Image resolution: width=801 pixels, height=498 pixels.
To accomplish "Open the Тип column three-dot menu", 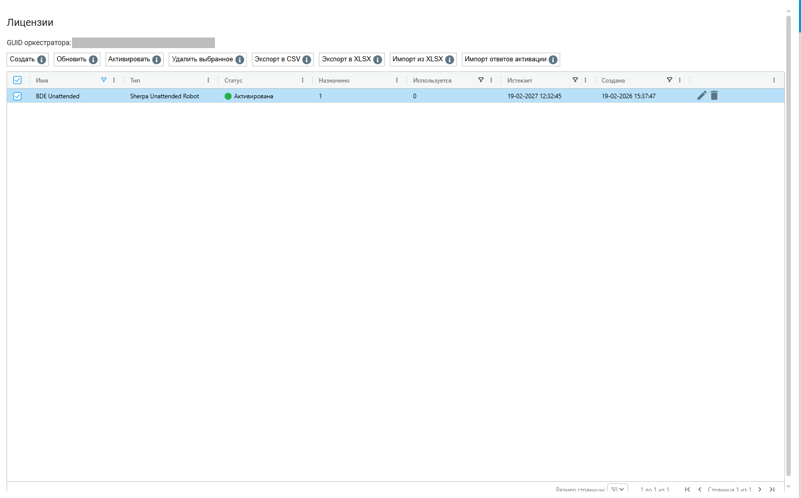I will tap(208, 80).
